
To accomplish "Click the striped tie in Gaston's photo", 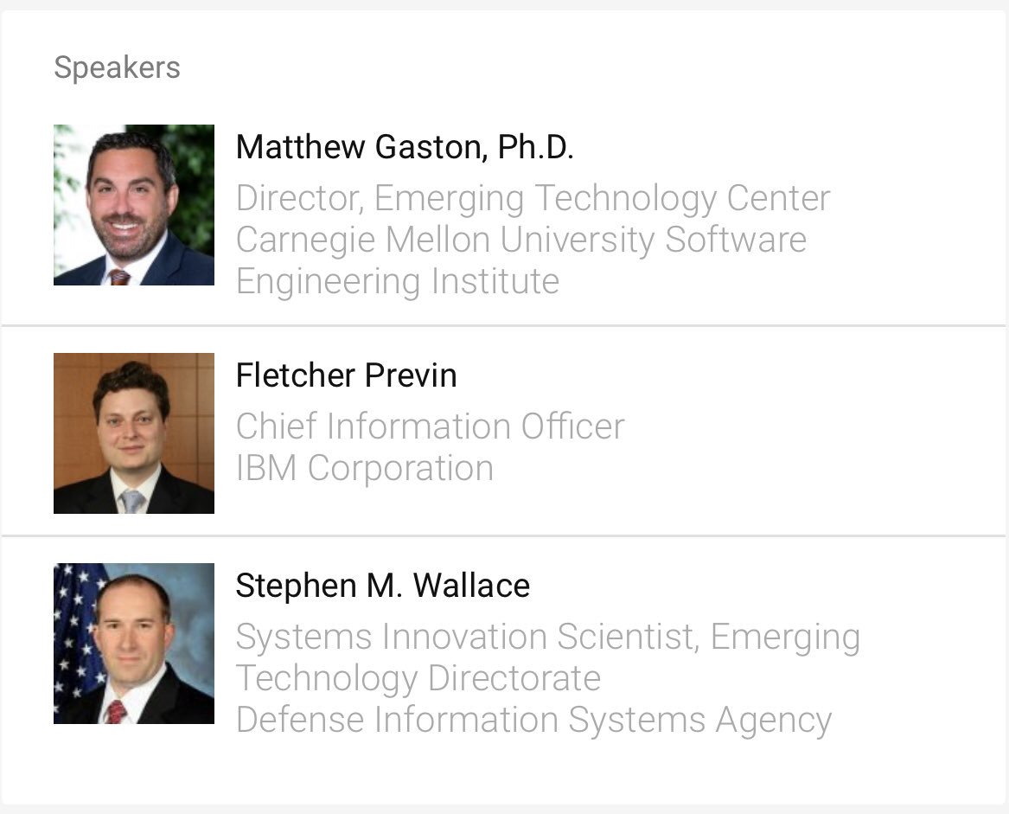I will [119, 278].
